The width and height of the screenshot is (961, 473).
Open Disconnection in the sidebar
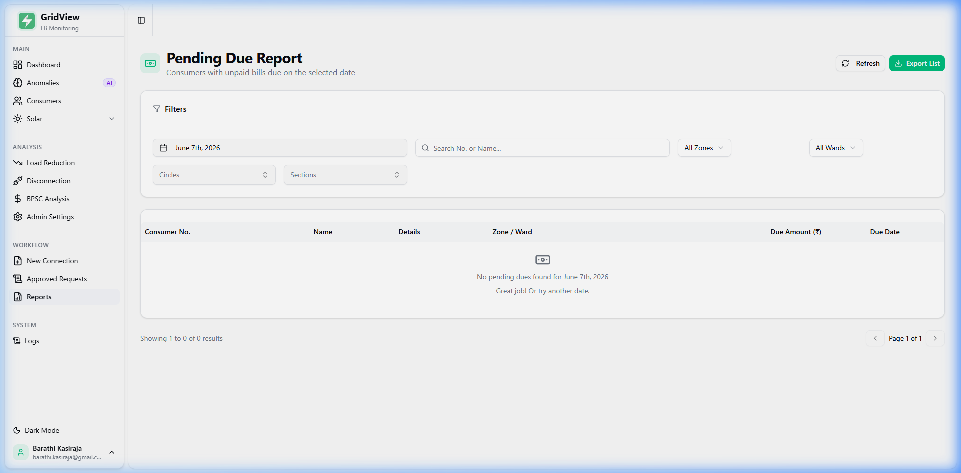64,181
